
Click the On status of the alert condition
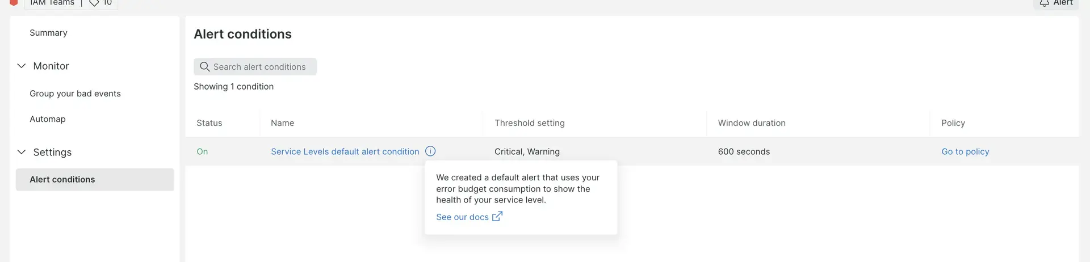tap(202, 151)
